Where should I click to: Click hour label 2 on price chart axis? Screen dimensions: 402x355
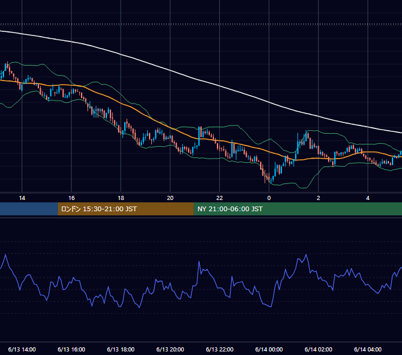coord(319,198)
